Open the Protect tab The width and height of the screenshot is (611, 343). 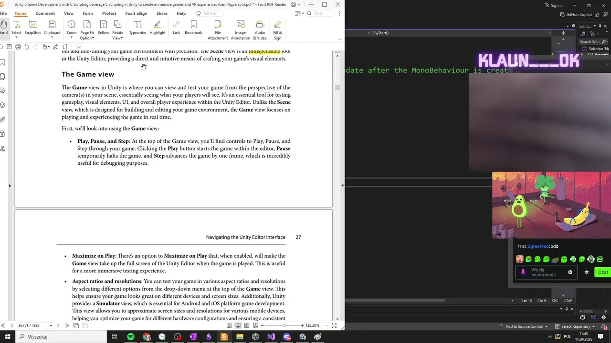(x=109, y=13)
